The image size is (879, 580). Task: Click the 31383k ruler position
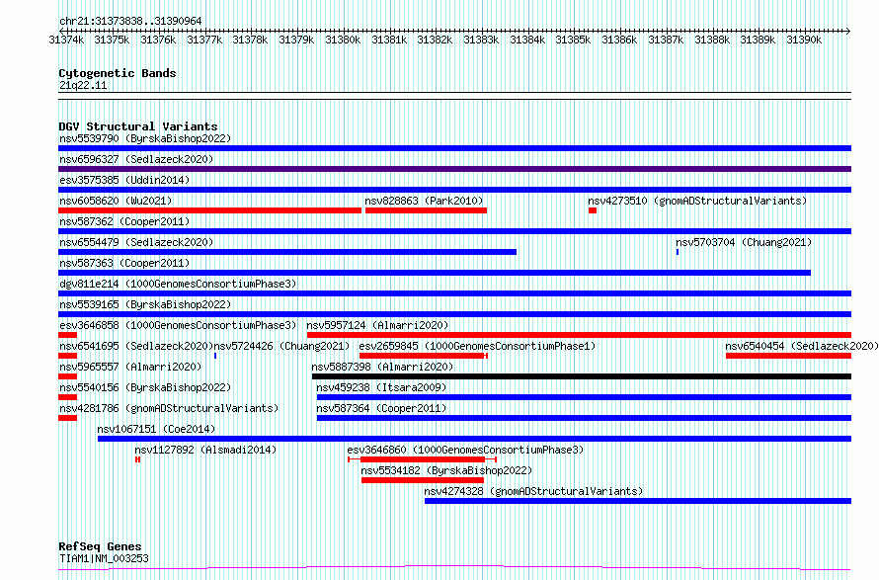(x=481, y=40)
